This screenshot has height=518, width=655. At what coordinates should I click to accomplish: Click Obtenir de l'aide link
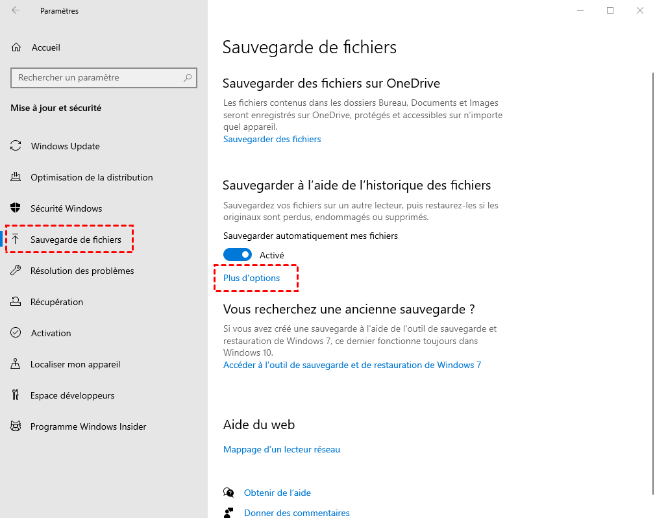coord(277,493)
